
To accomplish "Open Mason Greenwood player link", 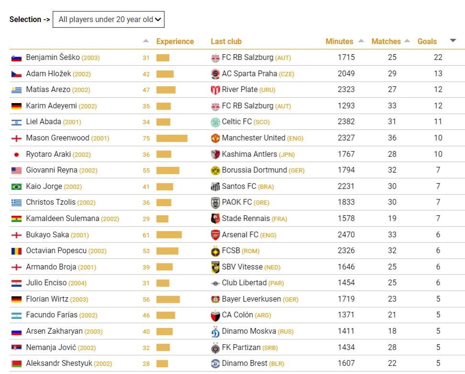I will [x=57, y=138].
